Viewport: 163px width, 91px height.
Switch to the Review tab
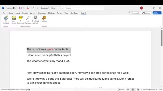(x=59, y=13)
